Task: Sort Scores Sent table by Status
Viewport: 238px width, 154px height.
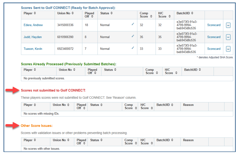Action: coord(112,13)
